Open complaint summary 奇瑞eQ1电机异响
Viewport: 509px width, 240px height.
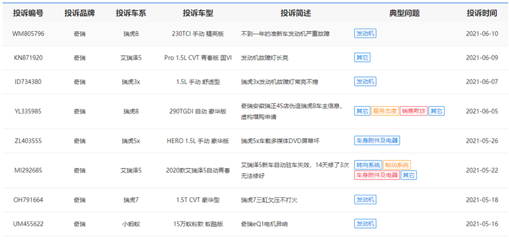(x=264, y=224)
